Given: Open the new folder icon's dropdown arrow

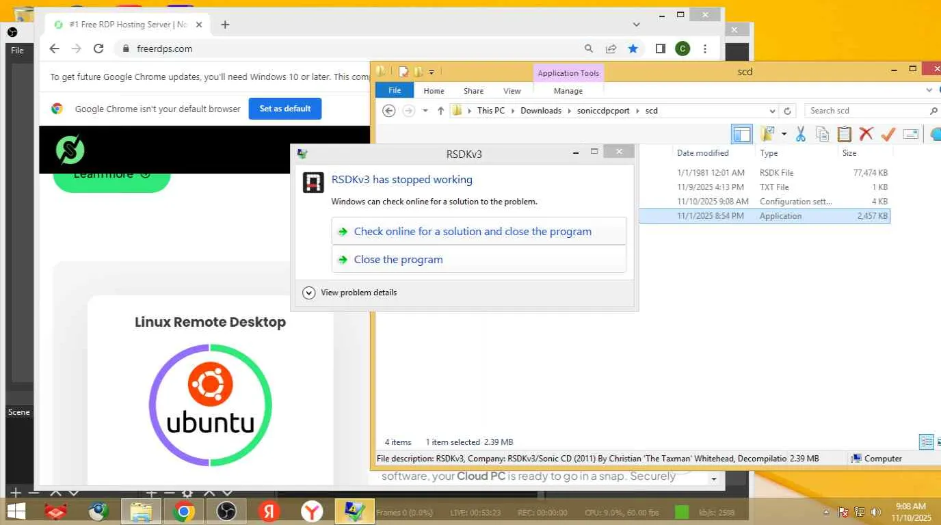Looking at the screenshot, I should tap(784, 134).
